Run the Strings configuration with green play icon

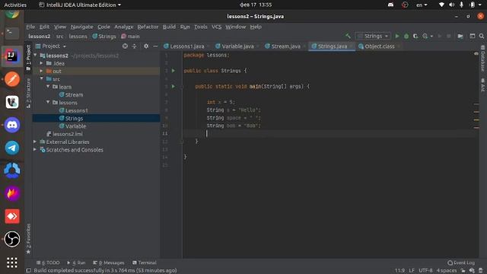[397, 36]
